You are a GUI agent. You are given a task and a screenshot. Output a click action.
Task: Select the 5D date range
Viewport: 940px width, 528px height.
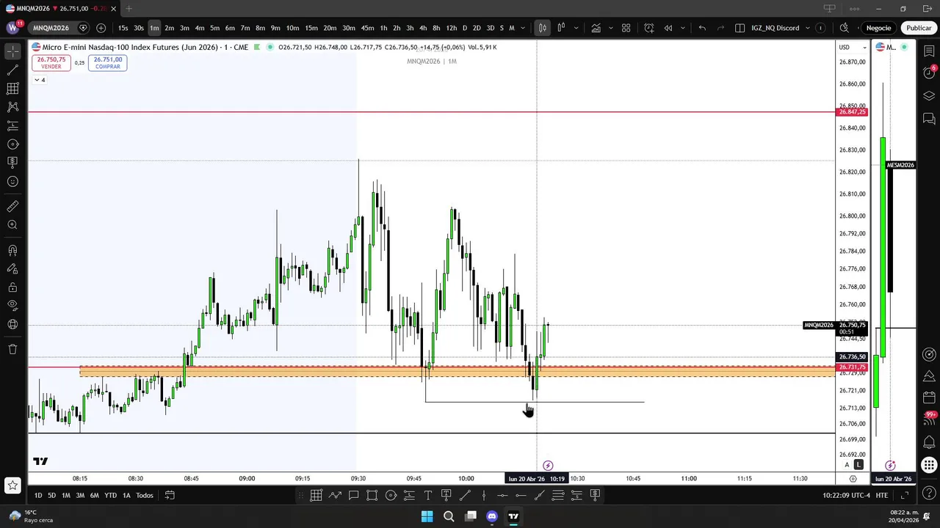click(51, 495)
